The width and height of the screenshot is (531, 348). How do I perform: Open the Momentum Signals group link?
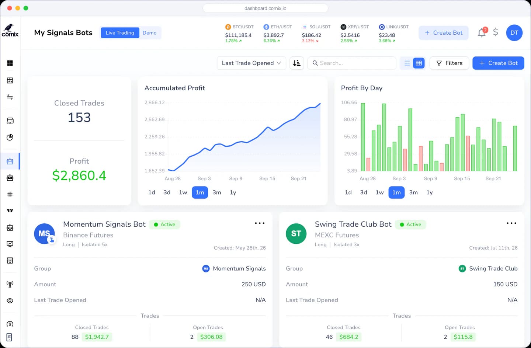tap(234, 268)
